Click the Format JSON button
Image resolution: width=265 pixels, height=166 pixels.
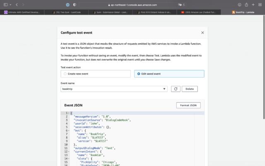pos(188,105)
